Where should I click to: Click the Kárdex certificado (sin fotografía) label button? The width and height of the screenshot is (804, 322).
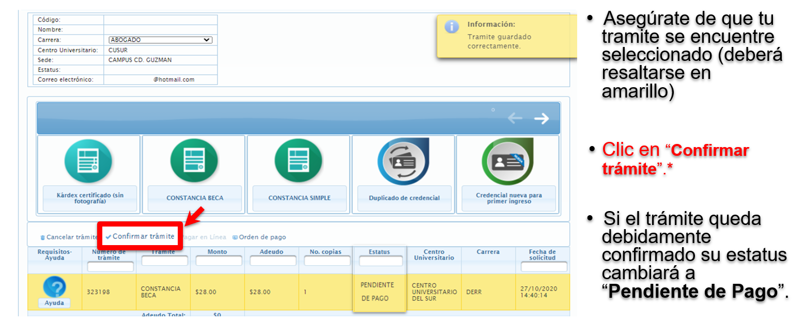pos(90,198)
